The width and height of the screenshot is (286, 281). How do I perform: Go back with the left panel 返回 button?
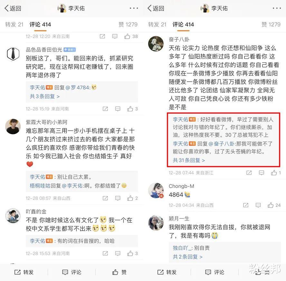[13, 8]
